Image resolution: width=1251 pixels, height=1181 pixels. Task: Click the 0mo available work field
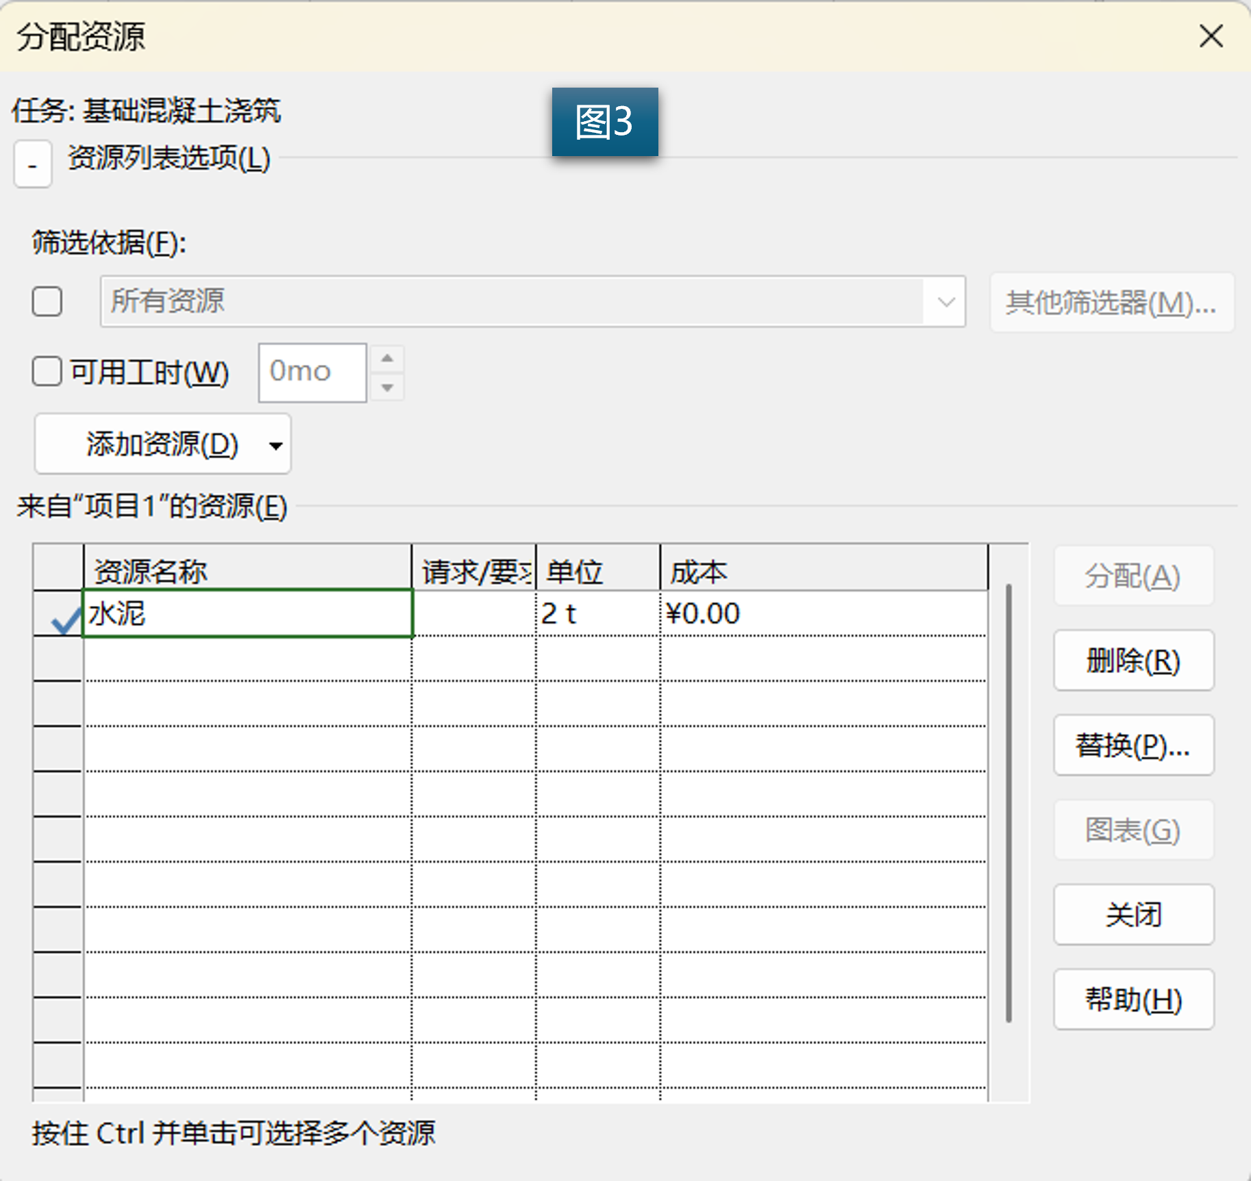point(312,372)
